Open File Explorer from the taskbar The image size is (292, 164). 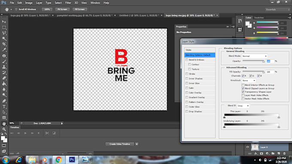32,160
